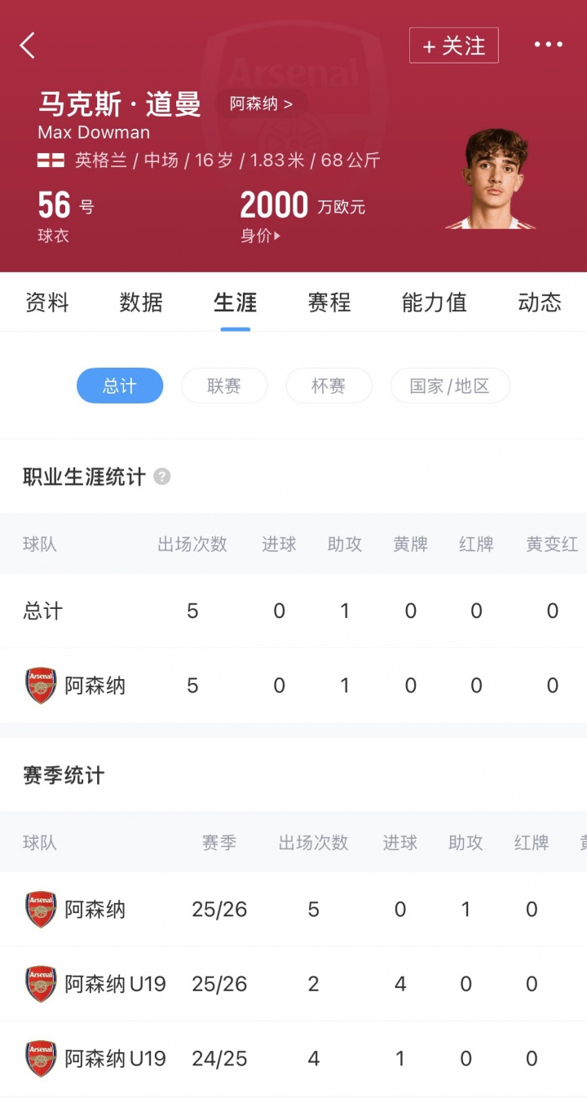Select the 杯赛 filter pill
This screenshot has width=587, height=1098.
coord(329,386)
